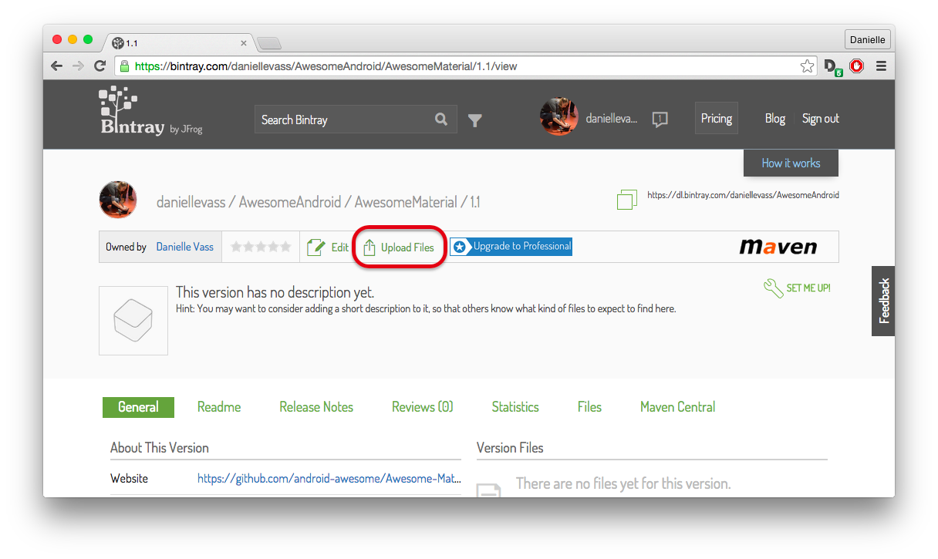Open the Maven Central tab
Viewport: 938px width, 559px height.
(x=678, y=407)
